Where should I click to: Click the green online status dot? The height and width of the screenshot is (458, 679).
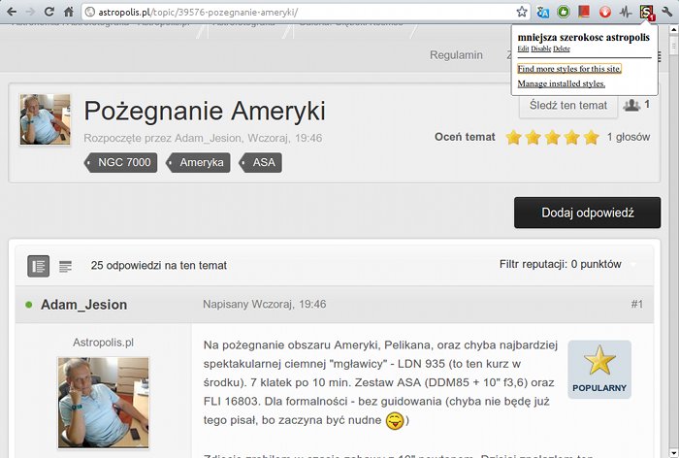[x=28, y=305]
